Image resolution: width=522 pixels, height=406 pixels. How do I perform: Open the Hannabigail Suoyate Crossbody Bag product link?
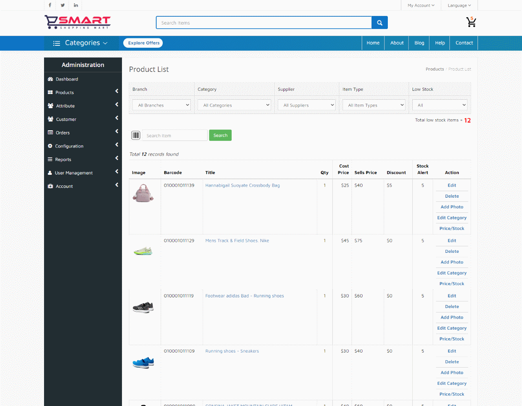tap(242, 185)
